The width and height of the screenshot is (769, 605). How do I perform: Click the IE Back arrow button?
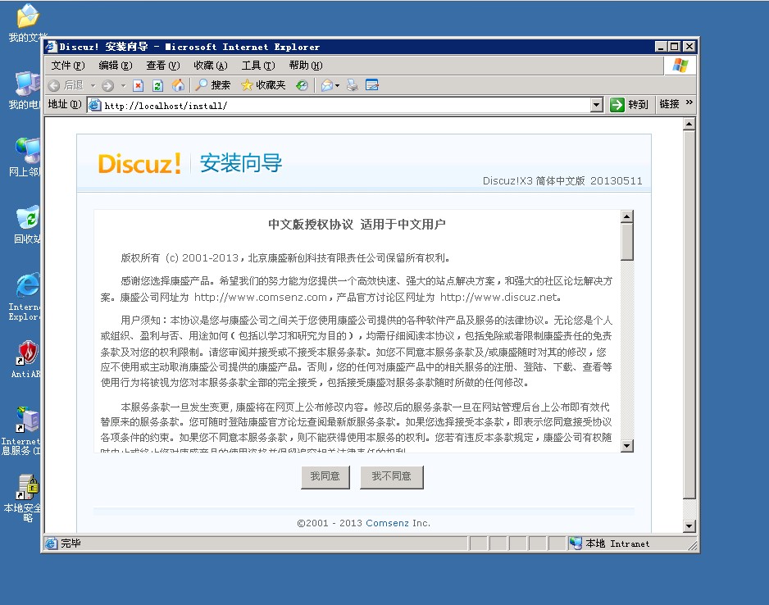66,85
